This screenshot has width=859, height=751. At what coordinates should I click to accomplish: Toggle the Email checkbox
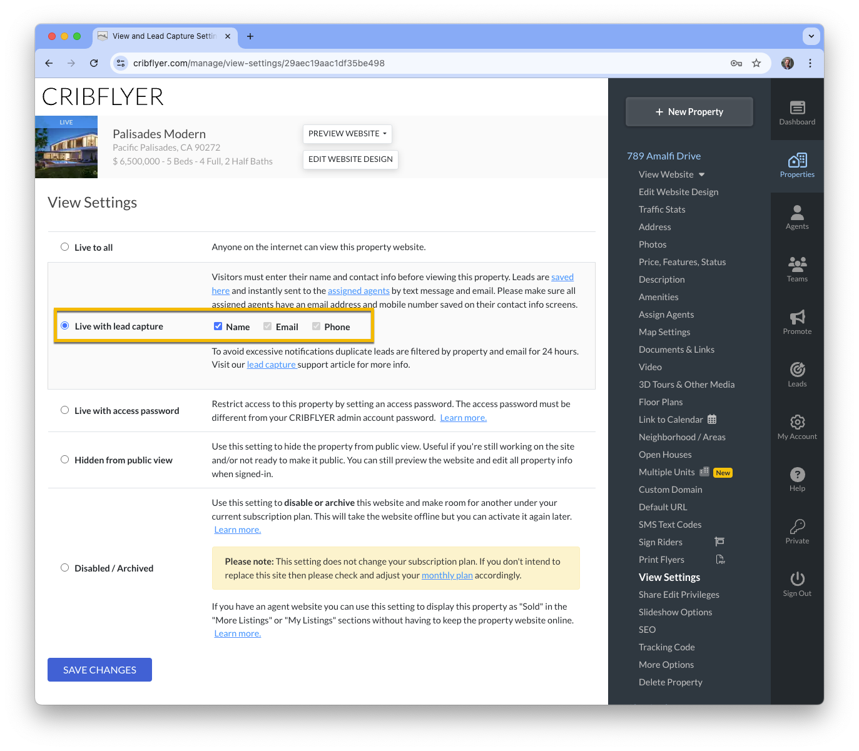pyautogui.click(x=268, y=326)
